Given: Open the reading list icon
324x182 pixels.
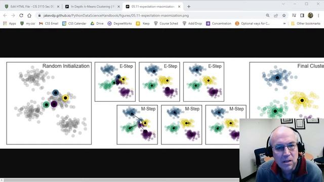Looking at the screenshot, I should coord(294,16).
